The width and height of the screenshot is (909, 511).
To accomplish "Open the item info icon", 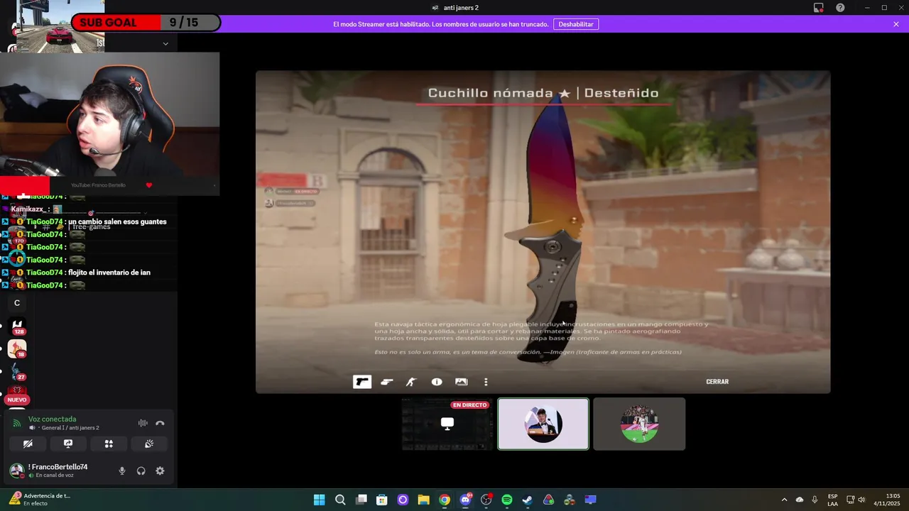I will 437,382.
